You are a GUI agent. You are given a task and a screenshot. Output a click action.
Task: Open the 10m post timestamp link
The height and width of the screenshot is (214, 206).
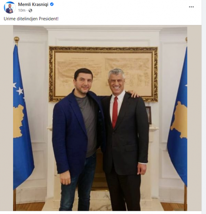click(22, 10)
